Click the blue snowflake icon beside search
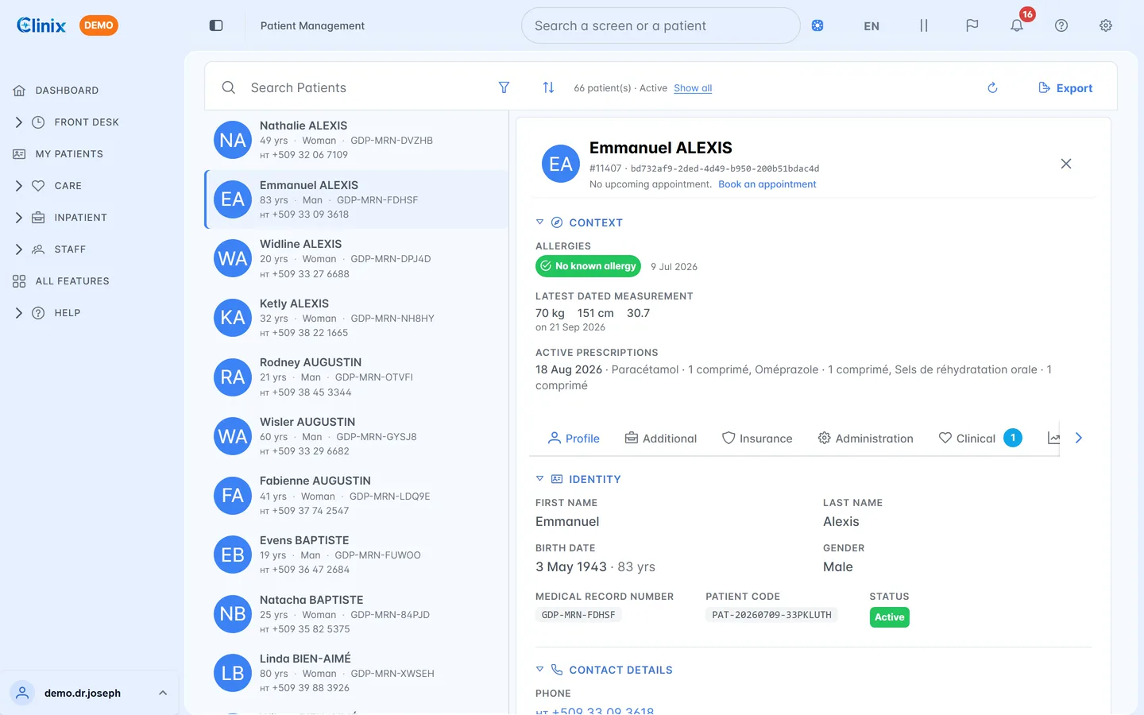This screenshot has height=715, width=1144. (817, 25)
